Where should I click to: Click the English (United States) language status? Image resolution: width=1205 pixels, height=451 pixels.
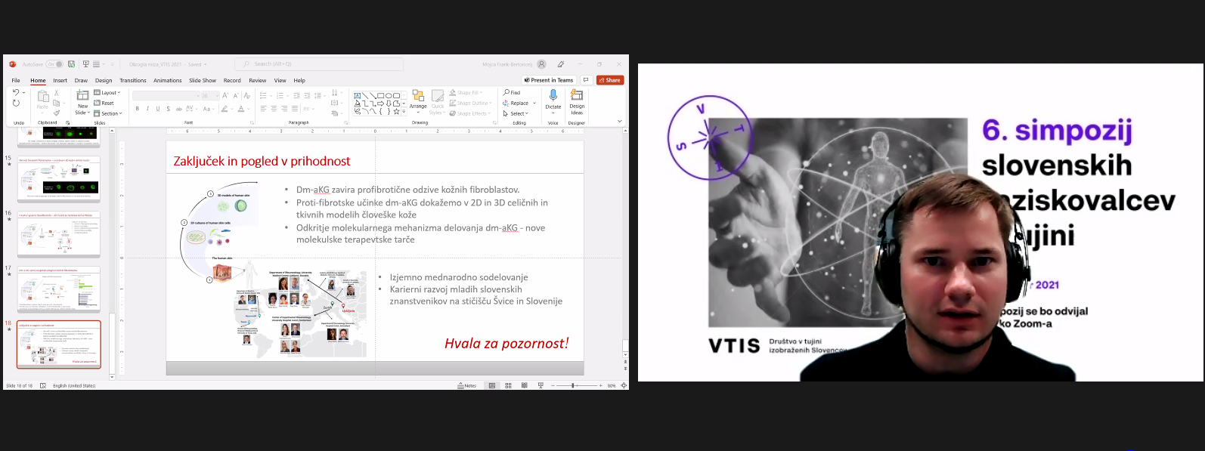pos(74,385)
